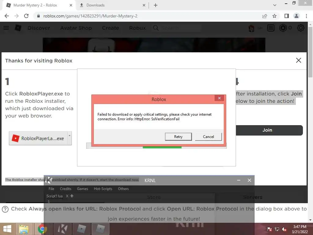Reload the Roblox page
313x235 pixels.
click(x=26, y=16)
